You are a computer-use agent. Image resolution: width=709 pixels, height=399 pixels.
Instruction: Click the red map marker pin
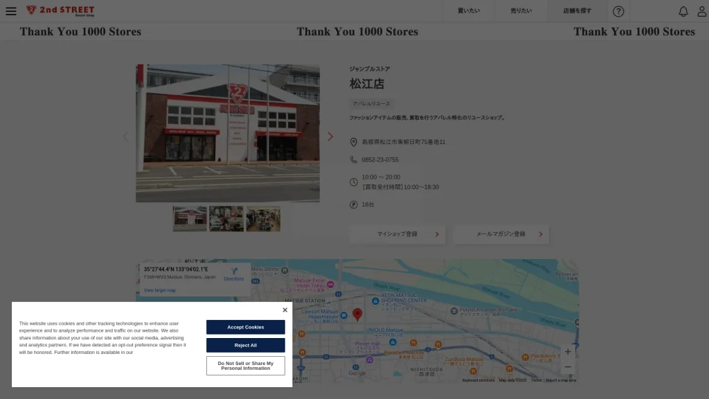(357, 314)
